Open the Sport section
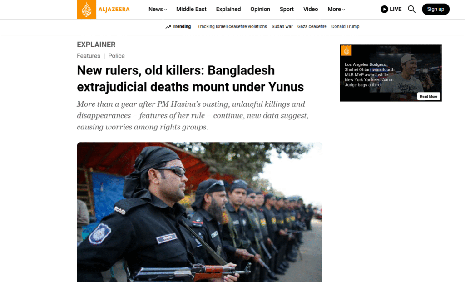This screenshot has height=282, width=465. click(x=287, y=9)
